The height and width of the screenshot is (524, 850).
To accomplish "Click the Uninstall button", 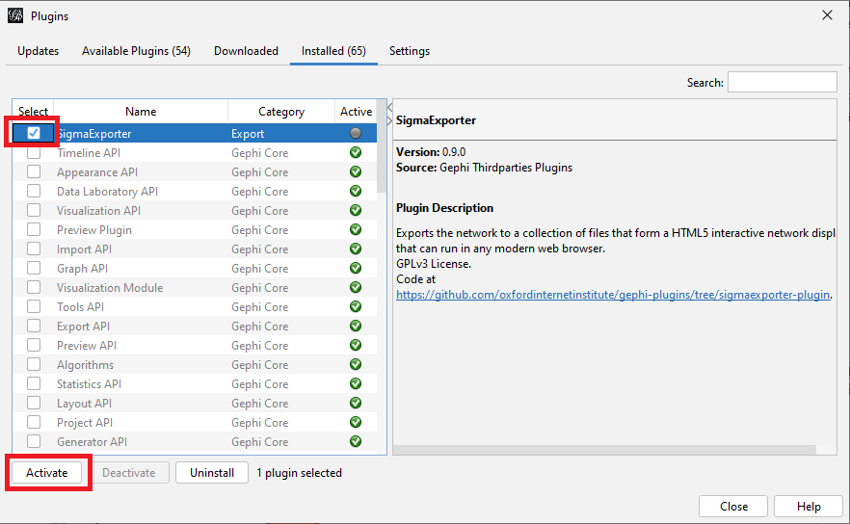I will pos(212,473).
